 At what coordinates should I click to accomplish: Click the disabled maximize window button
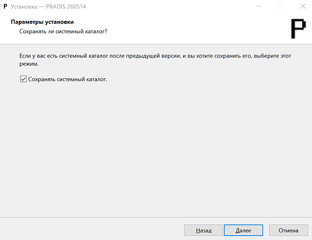[x=281, y=6]
